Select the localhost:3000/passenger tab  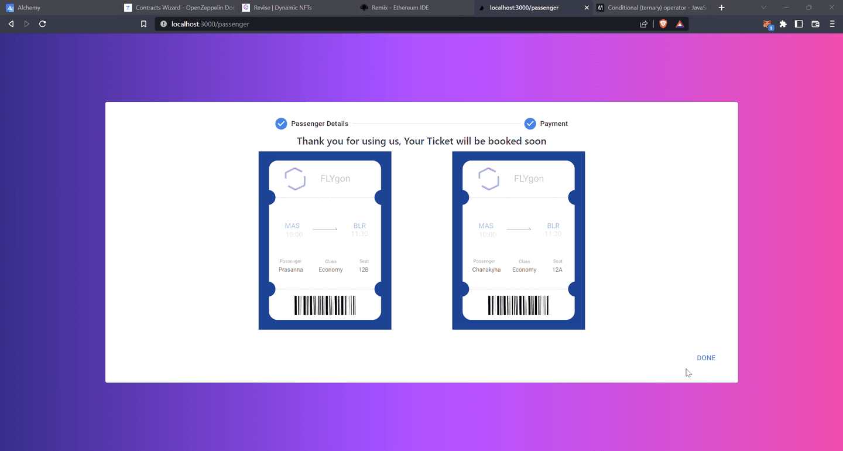pos(533,8)
